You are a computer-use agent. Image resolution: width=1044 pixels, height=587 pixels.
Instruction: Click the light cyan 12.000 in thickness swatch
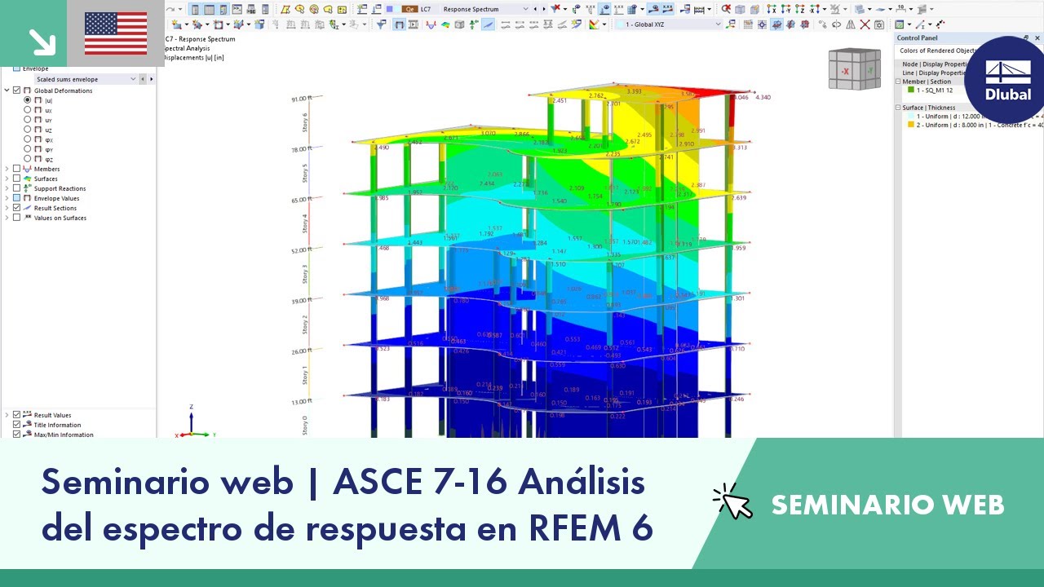[911, 117]
